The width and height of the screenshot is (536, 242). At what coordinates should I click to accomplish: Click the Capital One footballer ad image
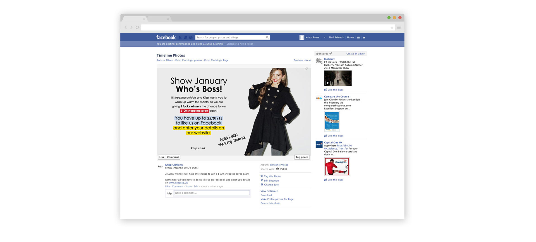click(337, 167)
